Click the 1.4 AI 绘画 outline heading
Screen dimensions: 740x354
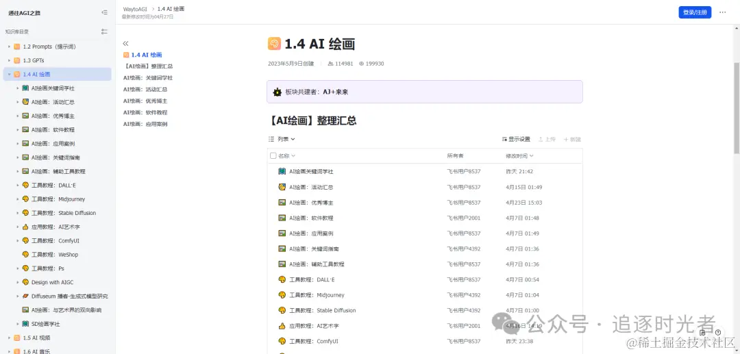147,55
